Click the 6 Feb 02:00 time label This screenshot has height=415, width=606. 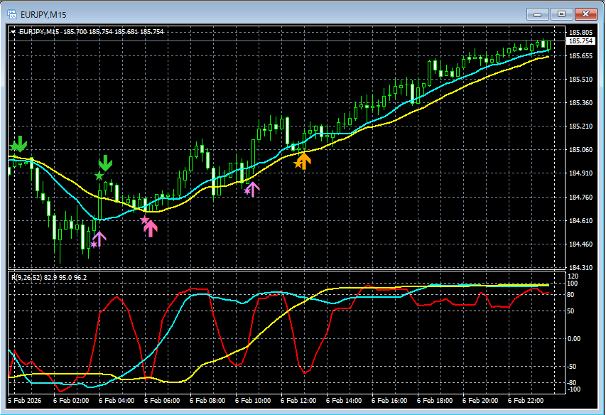tap(71, 401)
